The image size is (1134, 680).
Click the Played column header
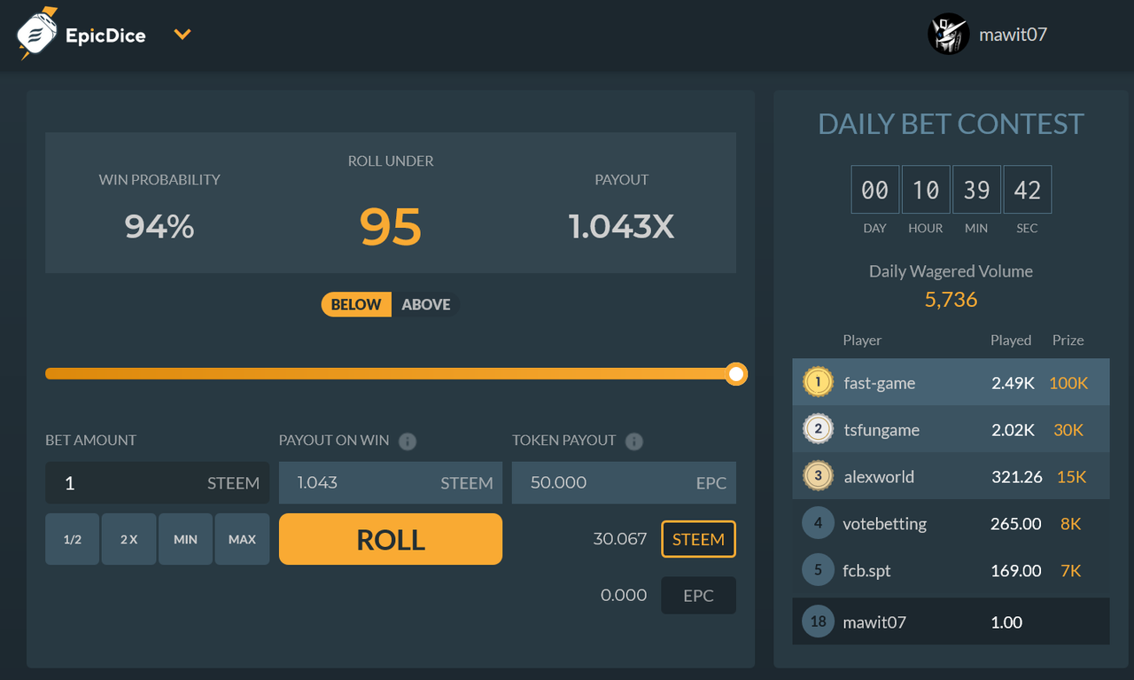click(x=1011, y=340)
